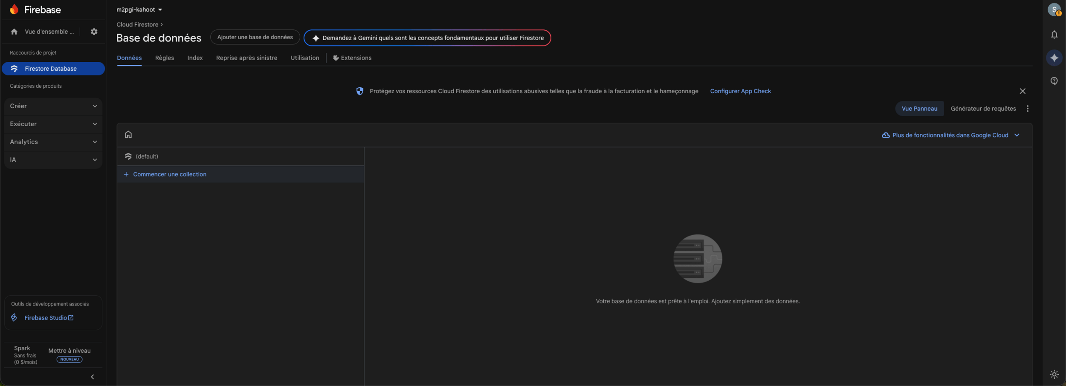Open Firebase Studio link
Image resolution: width=1066 pixels, height=386 pixels.
point(49,318)
